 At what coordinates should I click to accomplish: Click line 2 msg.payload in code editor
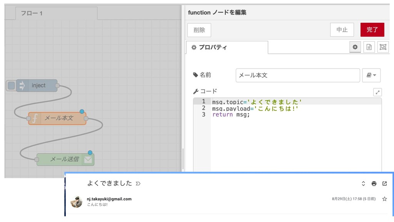255,108
